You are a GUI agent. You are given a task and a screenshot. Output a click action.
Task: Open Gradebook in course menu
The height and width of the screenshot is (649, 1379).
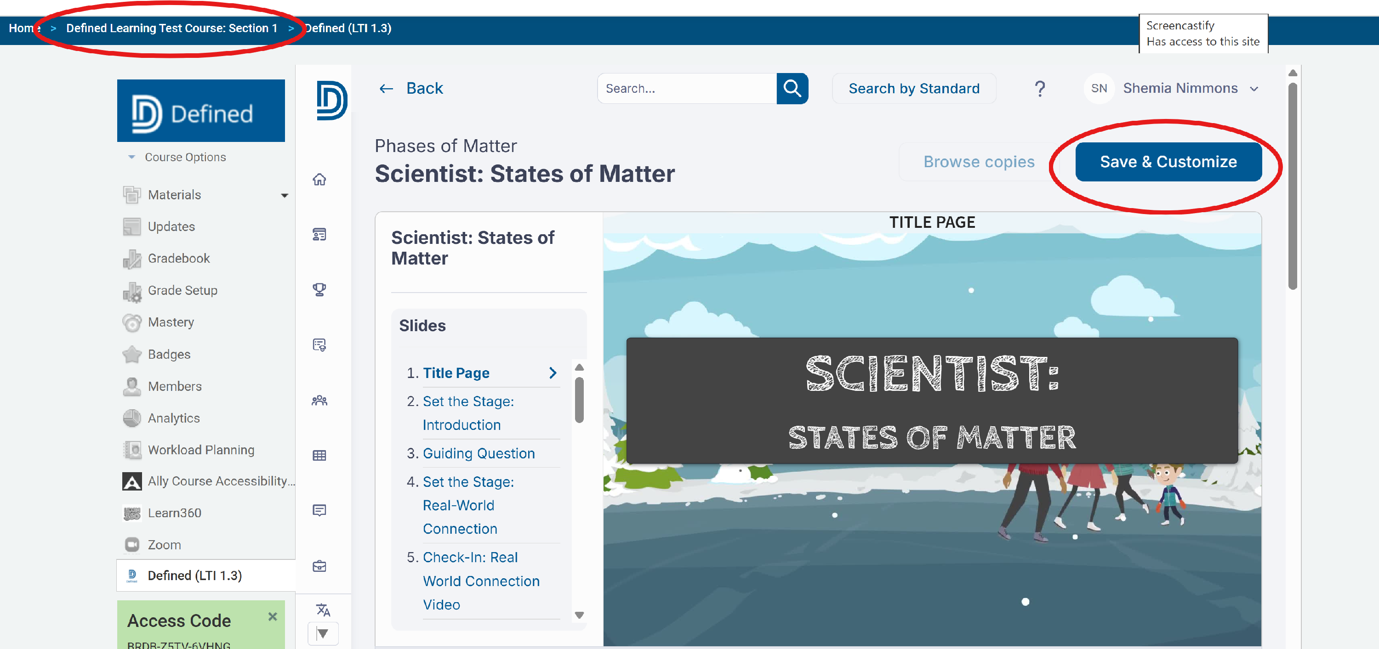[x=179, y=259]
